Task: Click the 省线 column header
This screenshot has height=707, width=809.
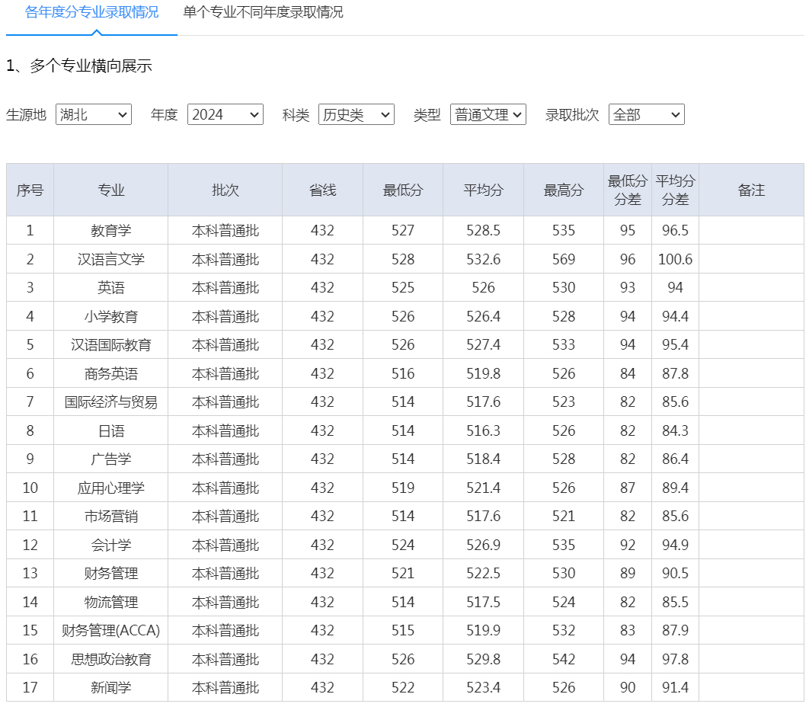Action: tap(322, 190)
